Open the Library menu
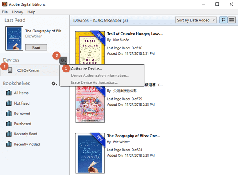The width and height of the screenshot is (238, 175). click(17, 12)
